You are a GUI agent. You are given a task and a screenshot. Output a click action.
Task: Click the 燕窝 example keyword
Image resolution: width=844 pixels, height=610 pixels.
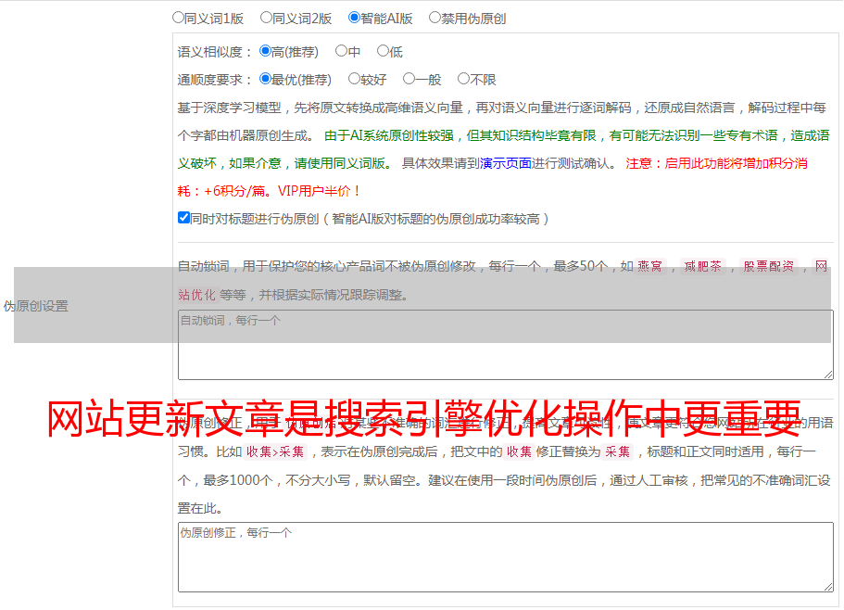click(649, 266)
